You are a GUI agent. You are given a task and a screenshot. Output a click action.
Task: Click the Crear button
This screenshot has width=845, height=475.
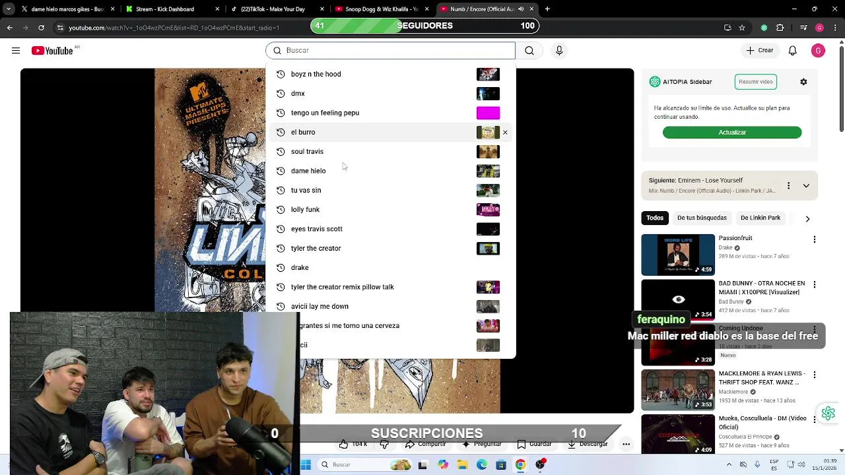759,51
